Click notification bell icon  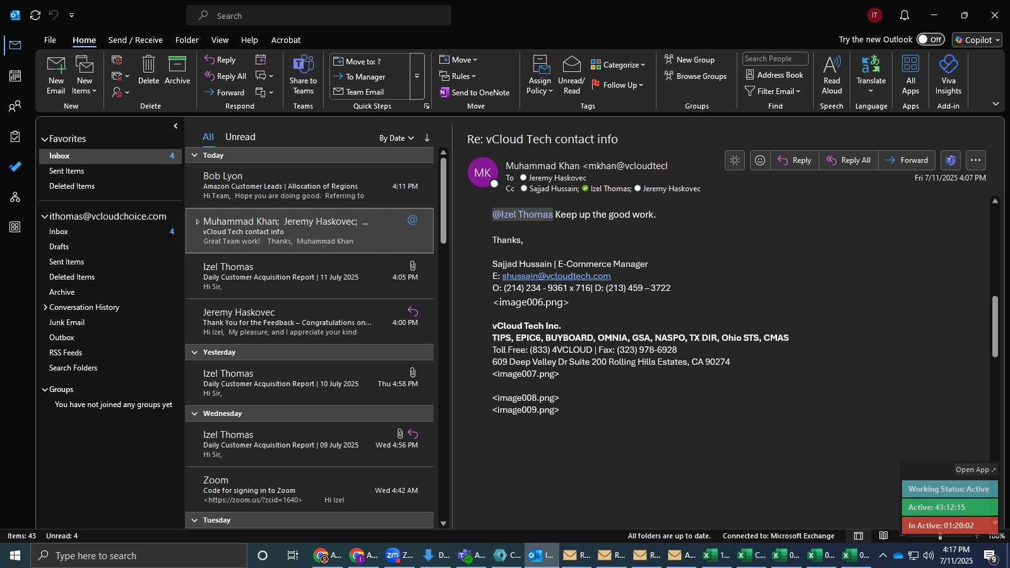[905, 15]
